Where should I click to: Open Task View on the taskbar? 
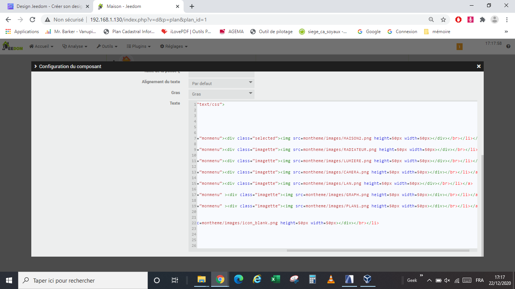[175, 280]
